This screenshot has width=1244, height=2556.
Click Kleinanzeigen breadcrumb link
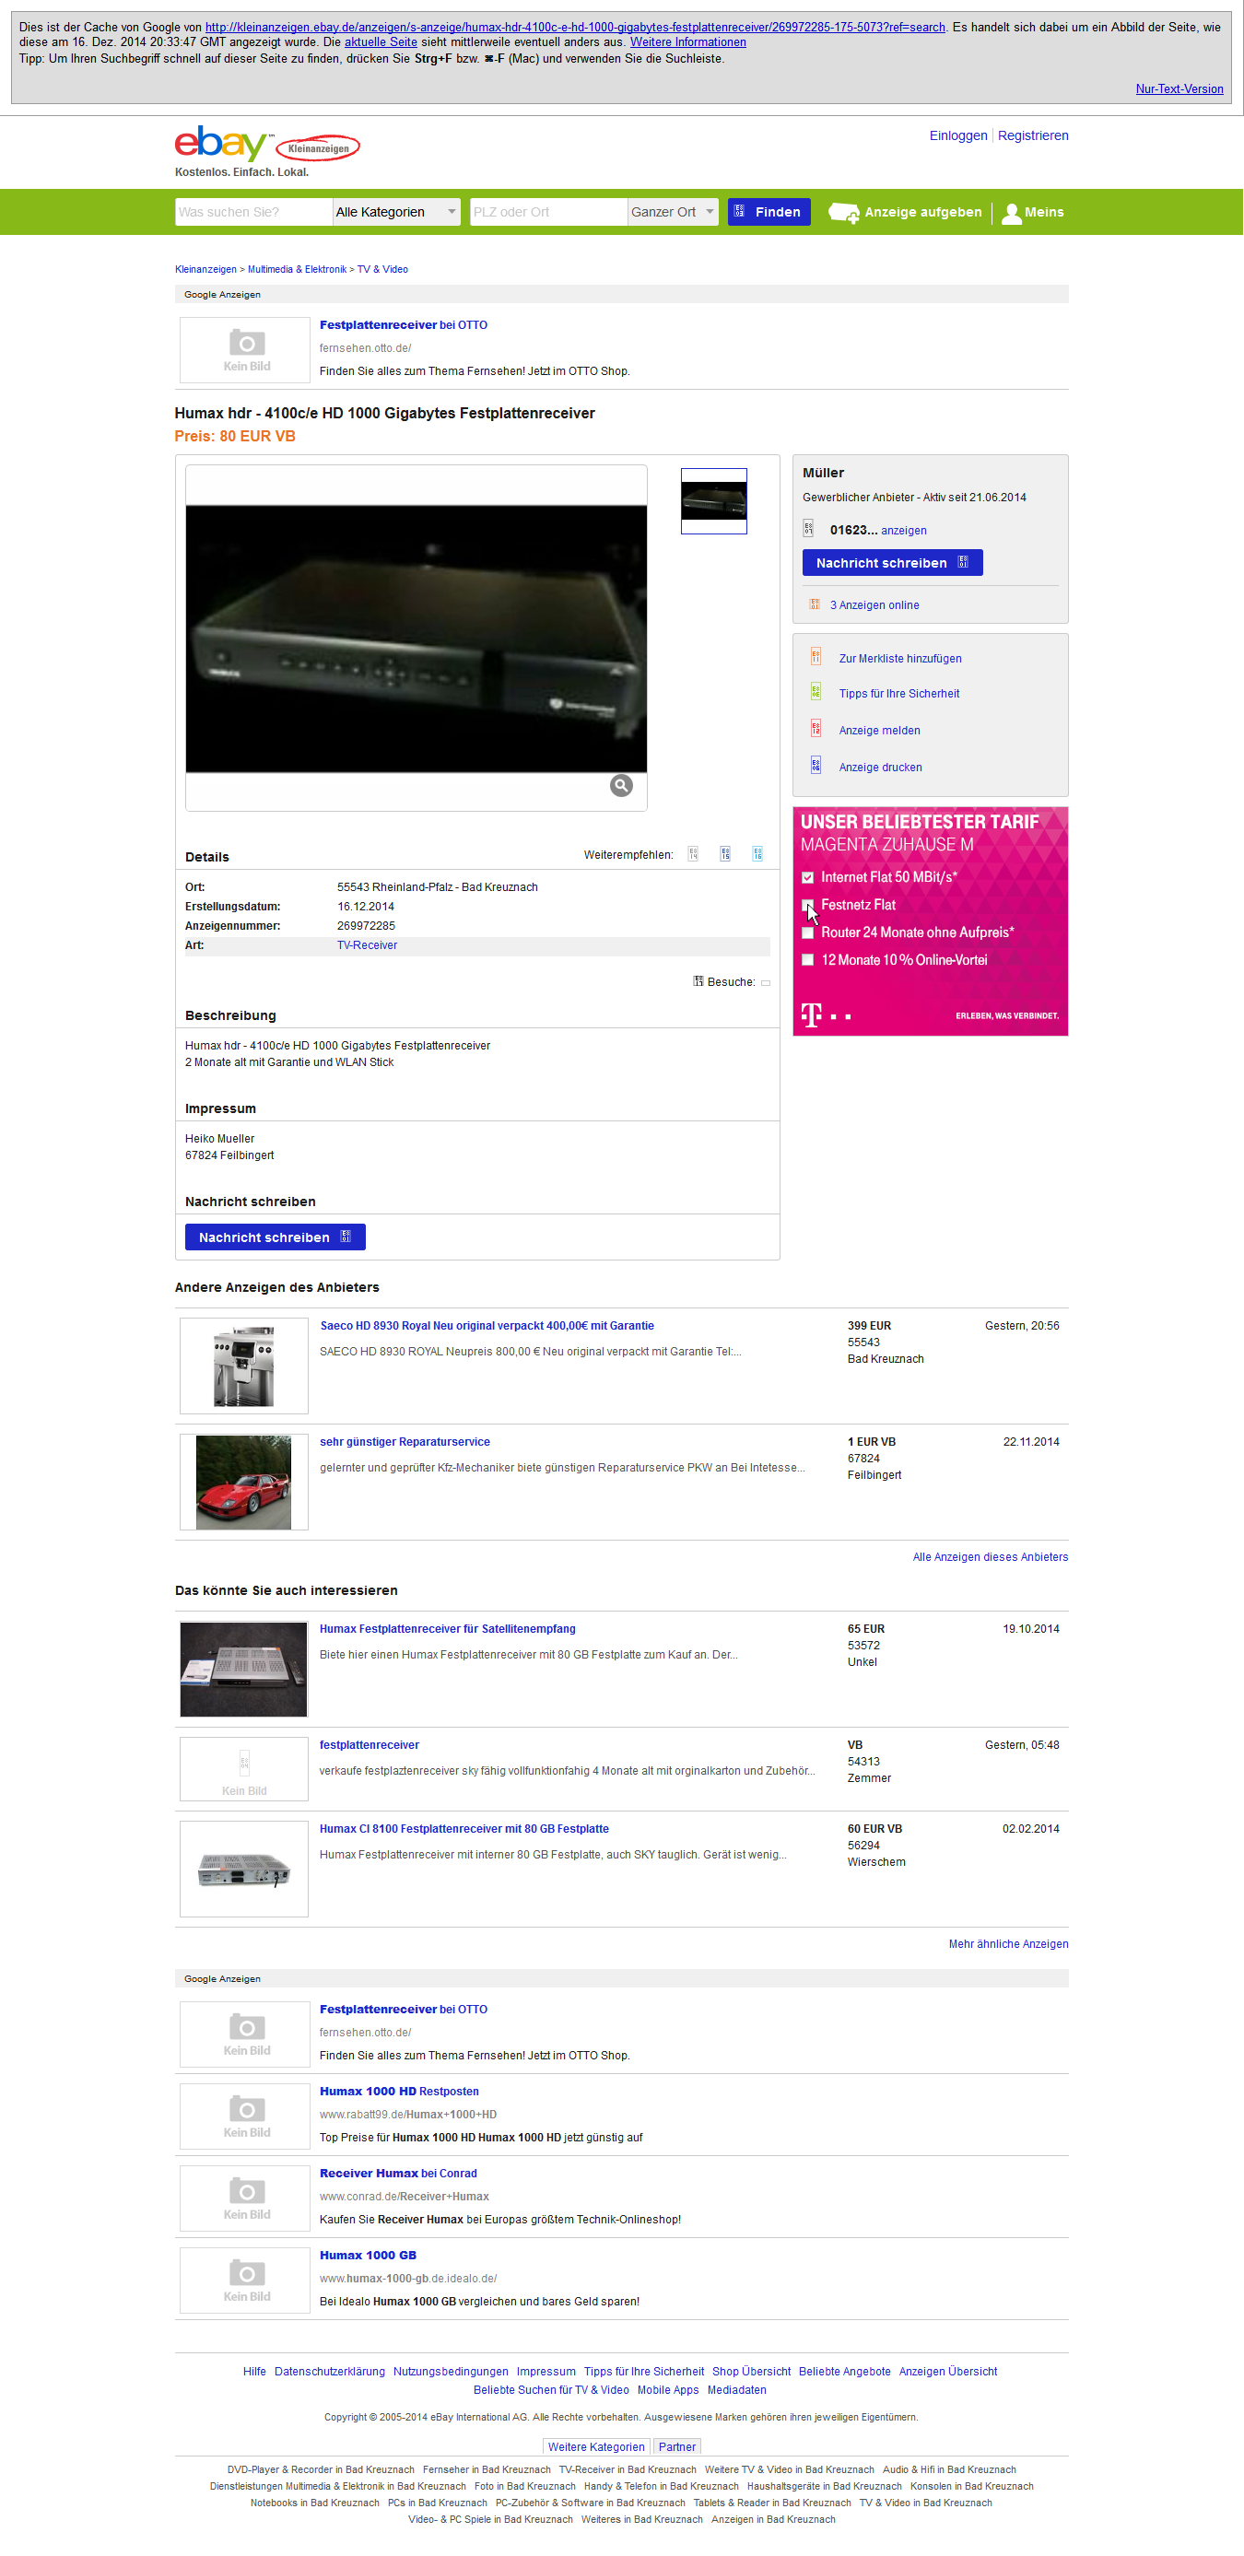[205, 270]
